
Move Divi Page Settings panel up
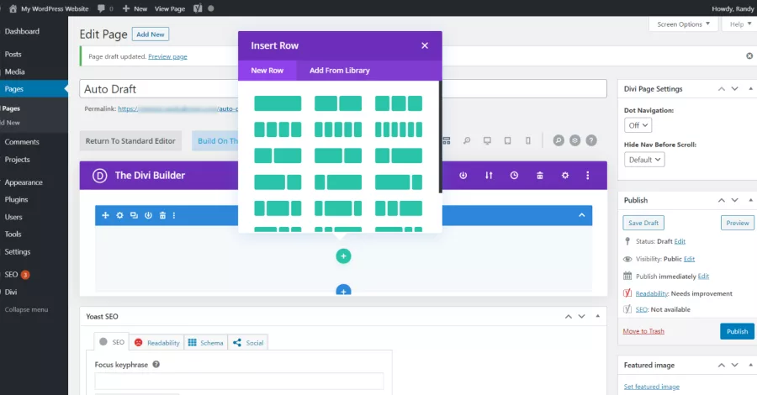pos(722,89)
